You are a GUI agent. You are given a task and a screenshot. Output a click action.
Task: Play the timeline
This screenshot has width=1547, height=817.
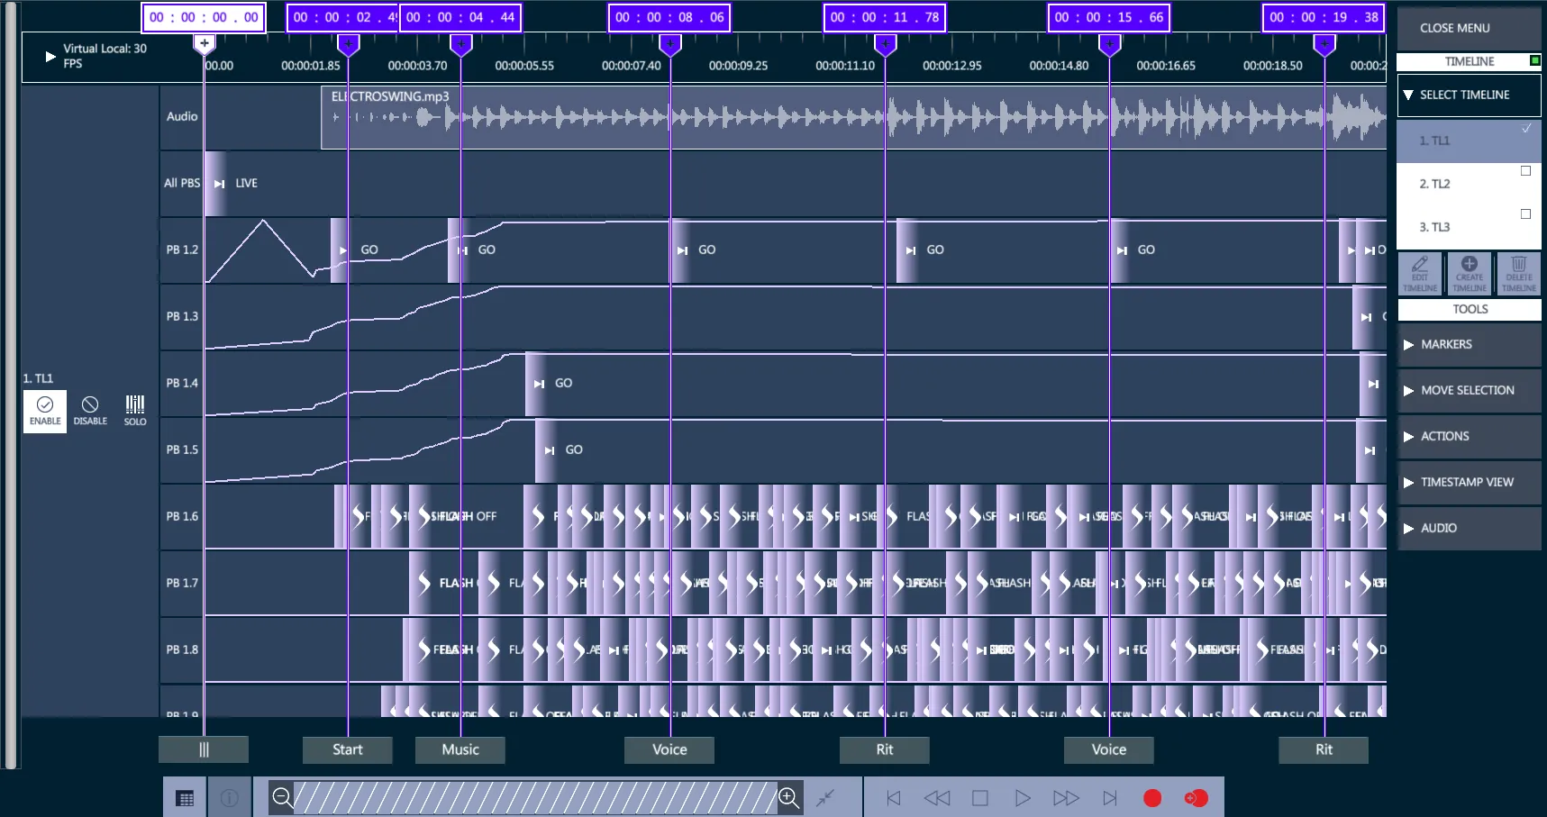[x=1023, y=798]
